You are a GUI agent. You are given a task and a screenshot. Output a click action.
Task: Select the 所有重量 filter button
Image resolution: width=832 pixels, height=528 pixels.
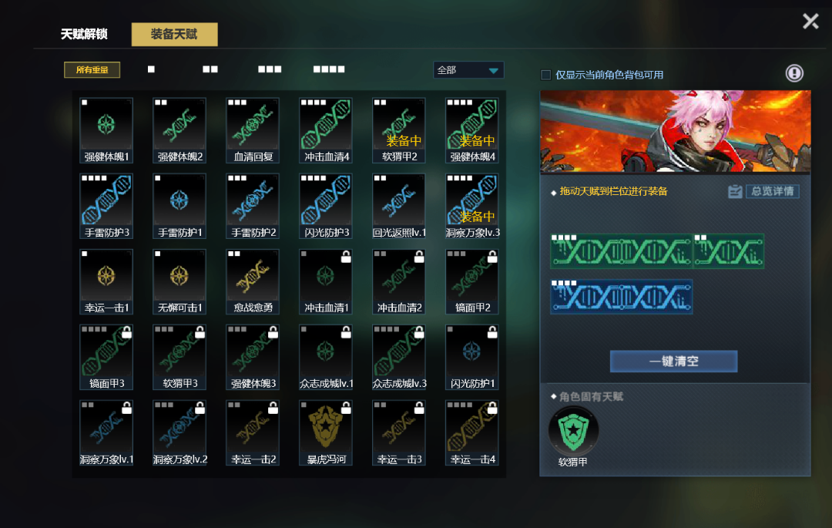[x=92, y=70]
